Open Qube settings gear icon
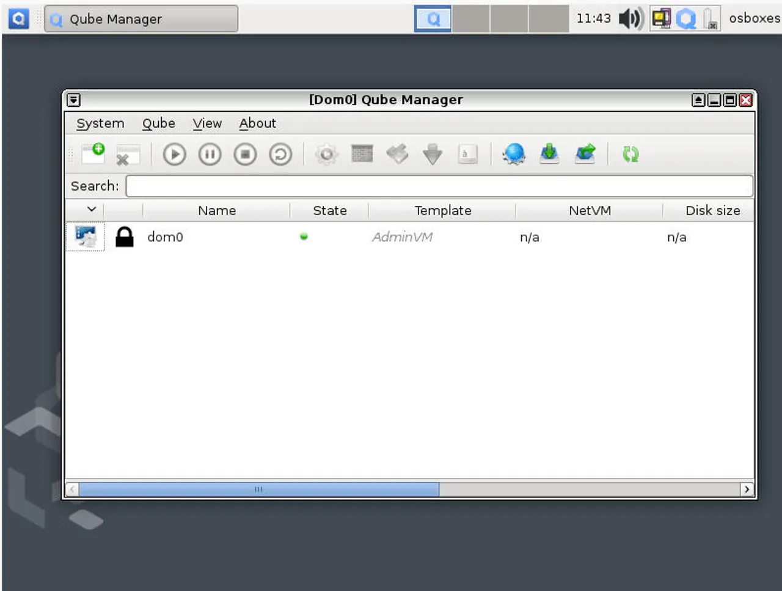Viewport: 782px width, 591px height. pos(327,155)
